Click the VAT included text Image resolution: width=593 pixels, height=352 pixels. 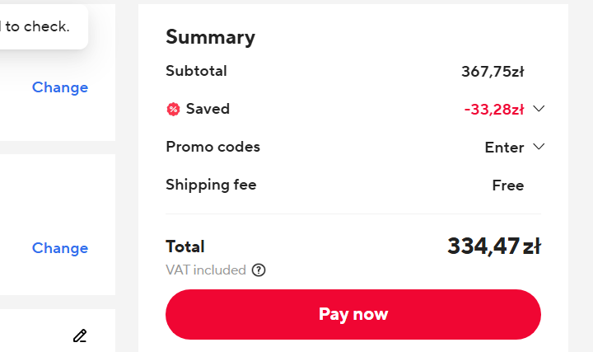click(206, 270)
